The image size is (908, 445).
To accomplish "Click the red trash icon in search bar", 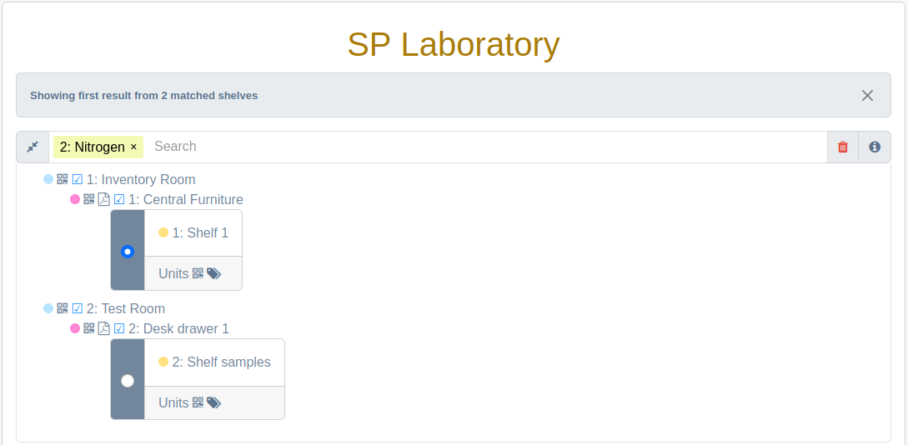I will tap(843, 147).
